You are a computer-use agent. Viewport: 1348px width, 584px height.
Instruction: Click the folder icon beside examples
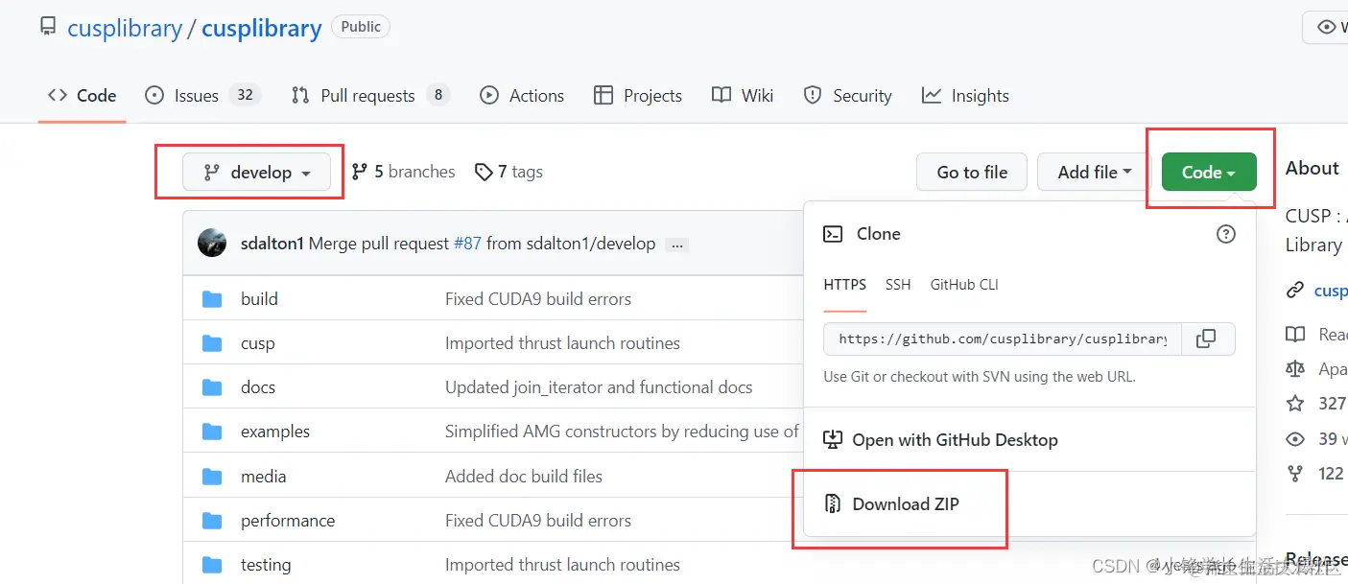[x=212, y=432]
